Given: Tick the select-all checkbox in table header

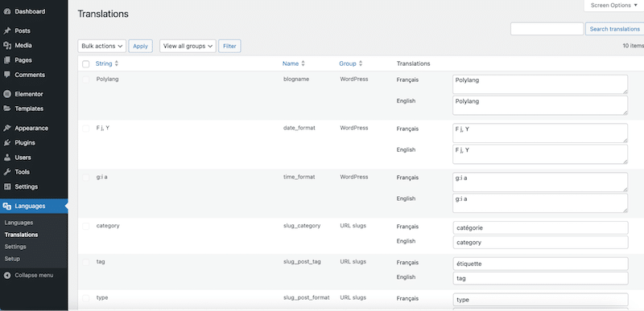Looking at the screenshot, I should pos(86,64).
